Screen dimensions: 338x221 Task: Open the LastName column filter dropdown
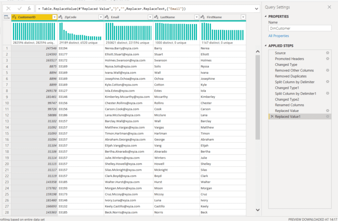tap(197, 17)
